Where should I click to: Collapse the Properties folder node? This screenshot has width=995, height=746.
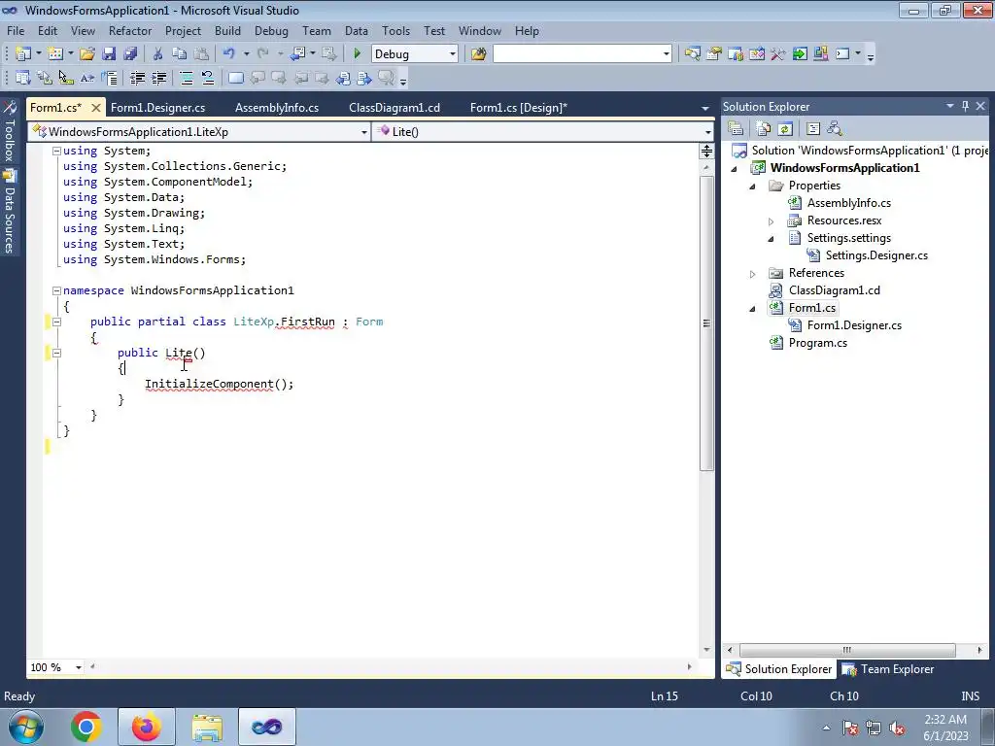coord(753,186)
